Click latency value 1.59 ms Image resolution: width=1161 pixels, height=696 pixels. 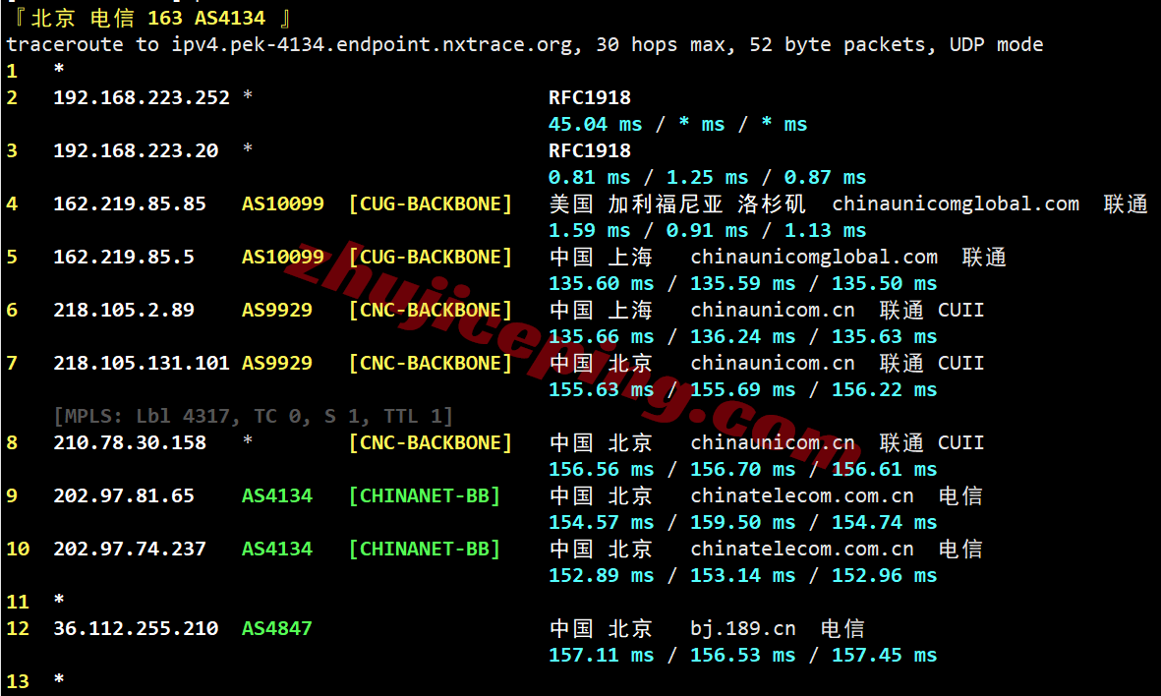[x=590, y=231]
